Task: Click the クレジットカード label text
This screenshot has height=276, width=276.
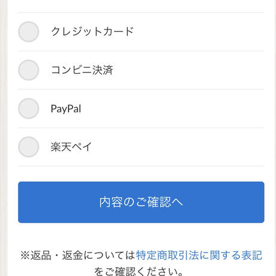Action: (92, 32)
